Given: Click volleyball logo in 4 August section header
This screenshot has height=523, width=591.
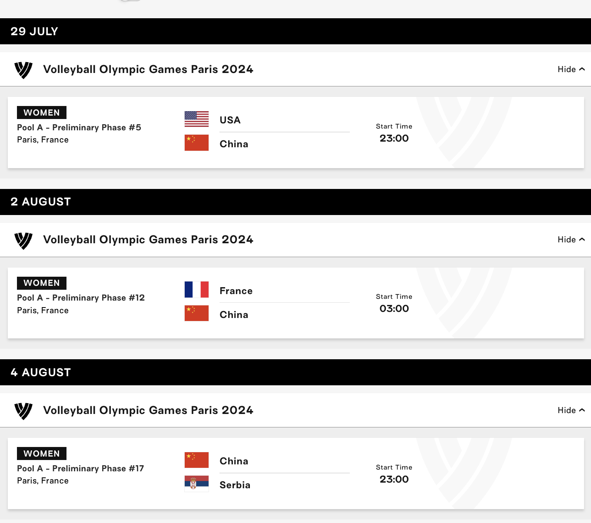Looking at the screenshot, I should 23,411.
